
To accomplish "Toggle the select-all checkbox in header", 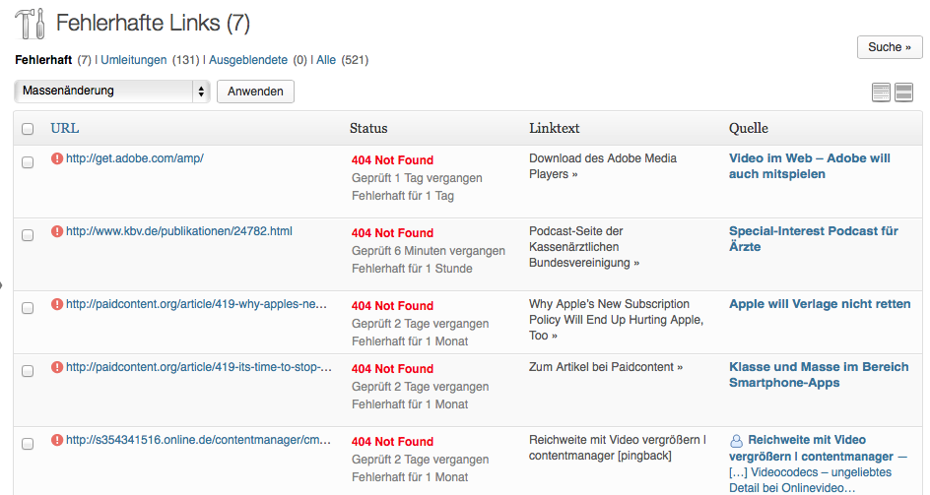I will 28,129.
